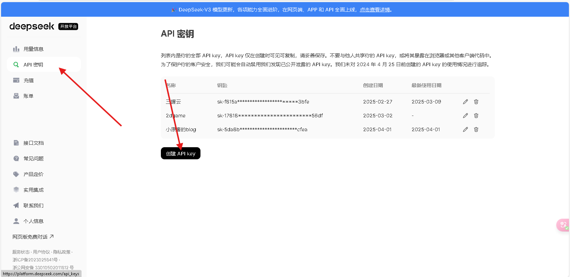Screen dimensions: 570x277
Task: Click the pencil icon for key sk-17818
Action: pos(465,116)
